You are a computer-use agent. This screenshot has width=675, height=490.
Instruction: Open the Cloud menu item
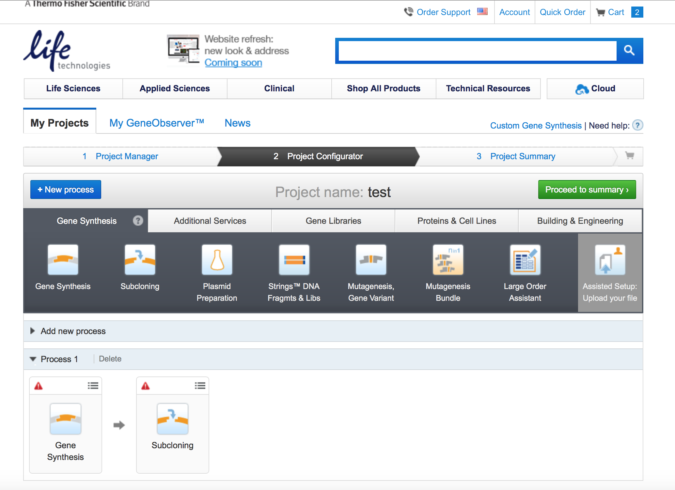point(595,88)
